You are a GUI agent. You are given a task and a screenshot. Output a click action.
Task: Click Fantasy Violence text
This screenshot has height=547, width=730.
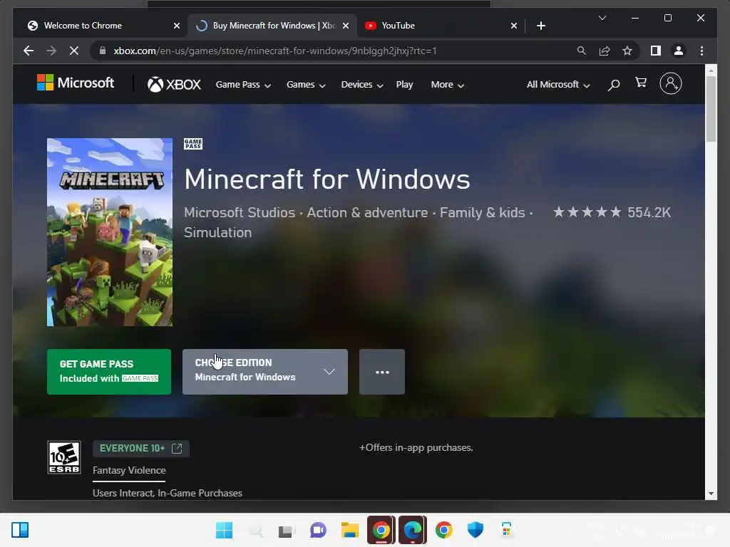(x=129, y=470)
